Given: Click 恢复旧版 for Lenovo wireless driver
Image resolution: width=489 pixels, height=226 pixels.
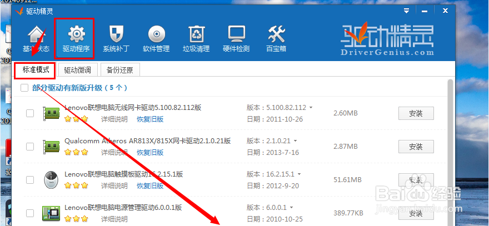Looking at the screenshot, I should pyautogui.click(x=150, y=119).
